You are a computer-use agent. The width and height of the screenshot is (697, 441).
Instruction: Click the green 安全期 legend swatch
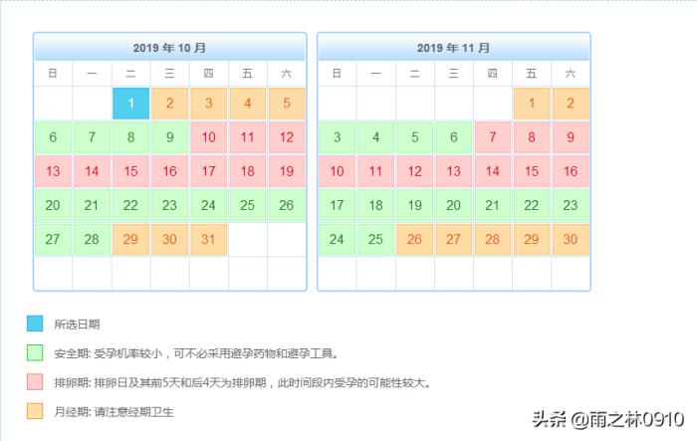(35, 352)
